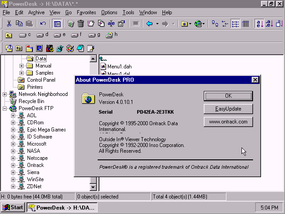The height and width of the screenshot is (214, 285).
Task: Click the trash can destroy icon
Action: tap(81, 24)
